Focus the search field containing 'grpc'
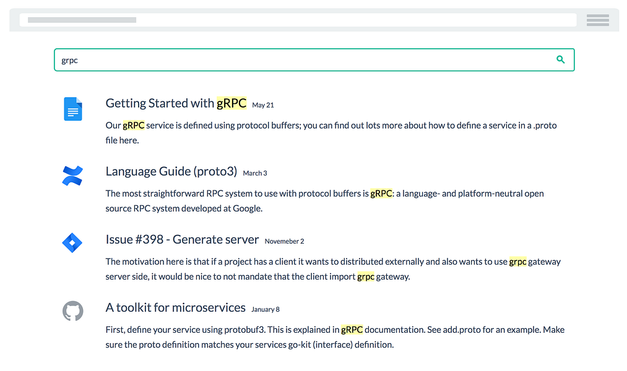 (314, 60)
